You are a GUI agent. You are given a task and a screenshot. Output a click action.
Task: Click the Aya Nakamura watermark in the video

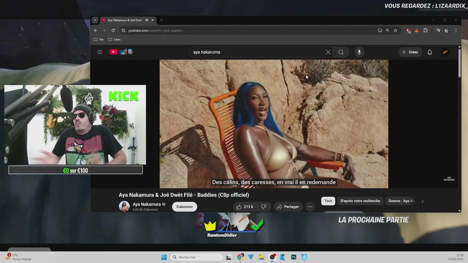[x=449, y=179]
